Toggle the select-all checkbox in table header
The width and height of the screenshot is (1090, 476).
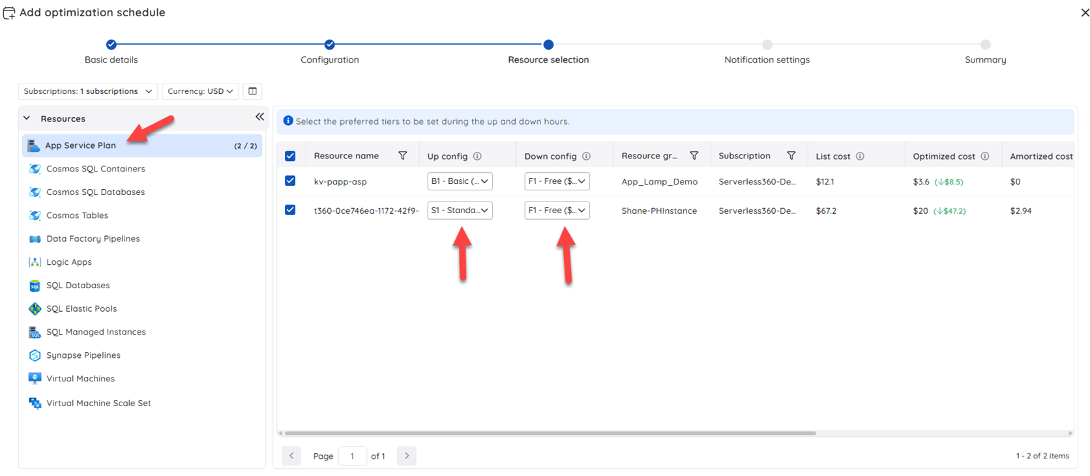(x=290, y=156)
